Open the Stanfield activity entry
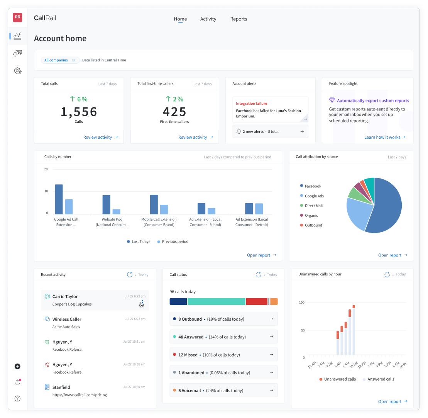Viewport: 428px width, 418px height. click(95, 391)
